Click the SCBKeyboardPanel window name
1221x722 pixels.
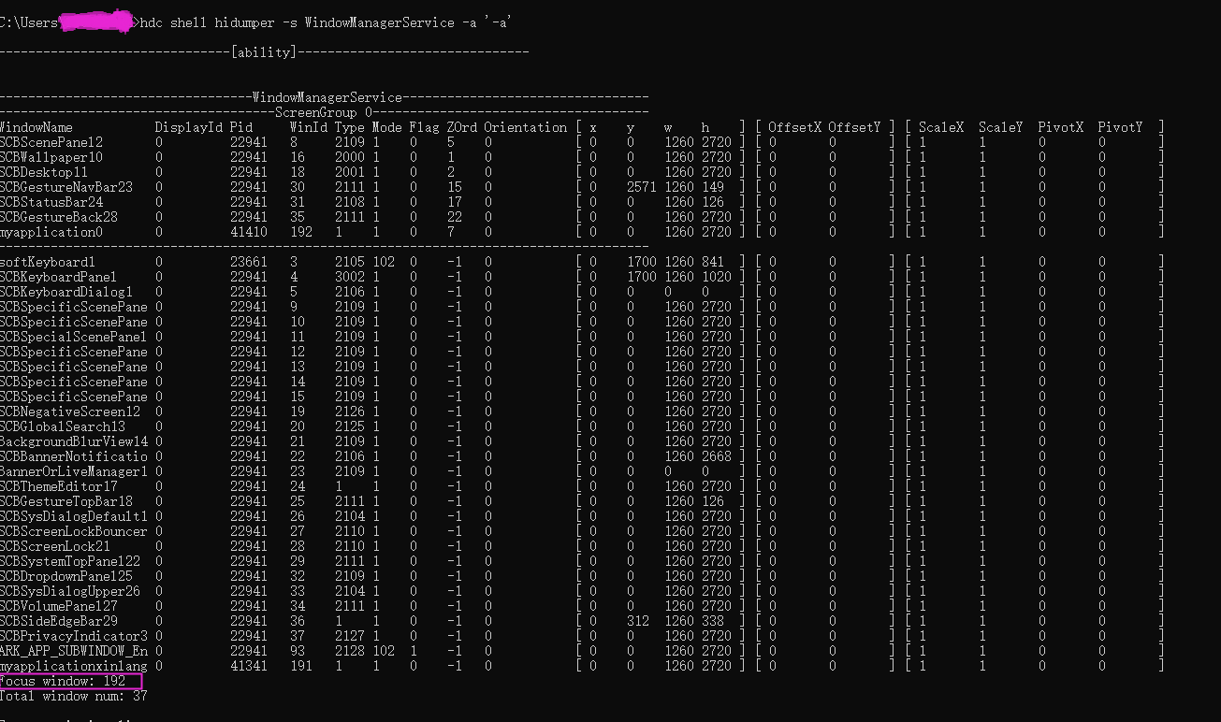[x=59, y=277]
